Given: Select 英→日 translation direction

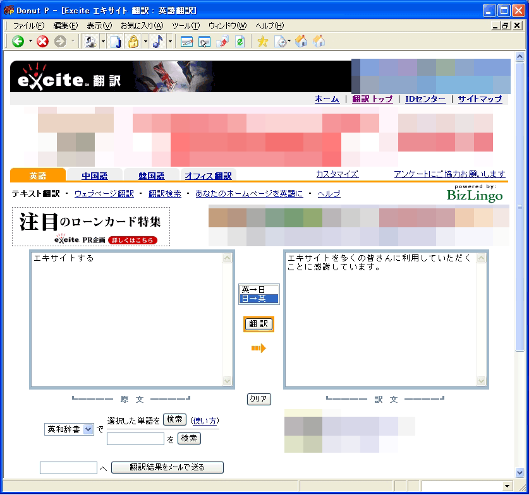Looking at the screenshot, I should point(258,290).
